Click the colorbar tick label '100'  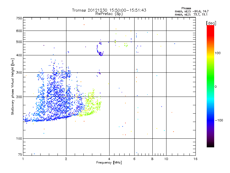[218, 53]
